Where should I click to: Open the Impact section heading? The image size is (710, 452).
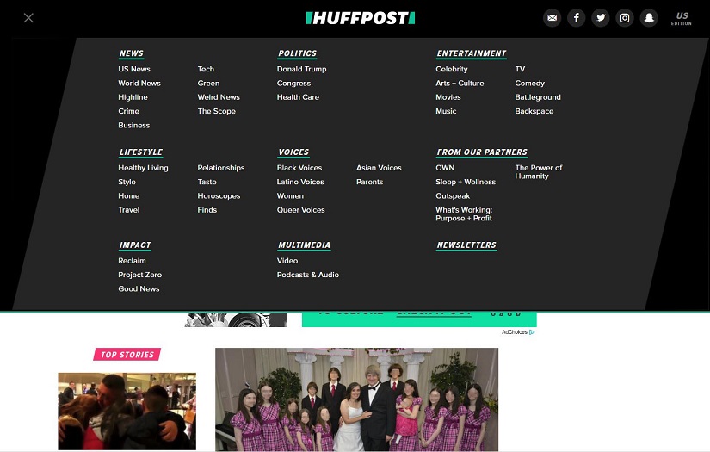[135, 245]
